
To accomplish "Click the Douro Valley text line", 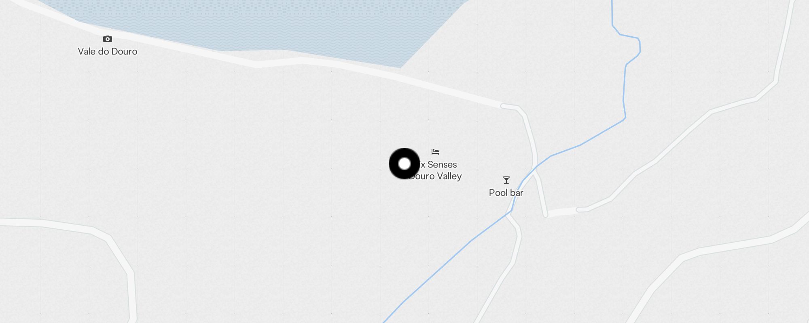I will [x=435, y=176].
